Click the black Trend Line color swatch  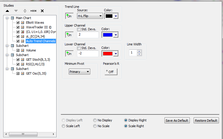(109, 16)
